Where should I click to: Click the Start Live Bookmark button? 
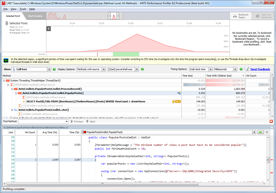263,16
